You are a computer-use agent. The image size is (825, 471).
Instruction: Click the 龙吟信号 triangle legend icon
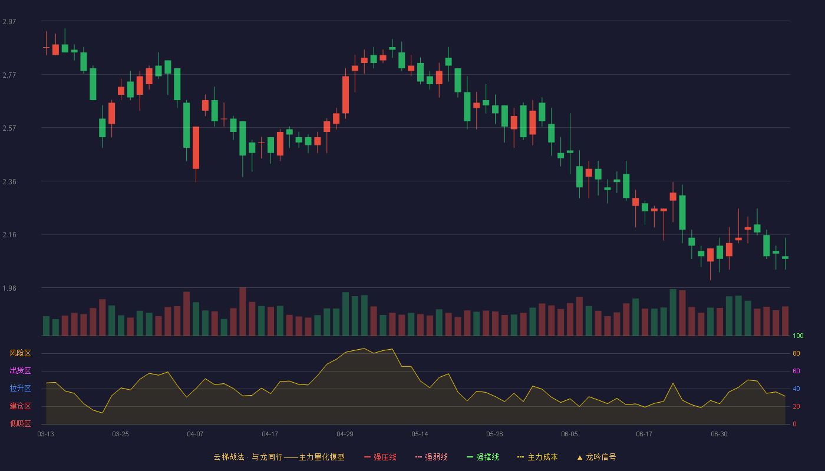580,457
